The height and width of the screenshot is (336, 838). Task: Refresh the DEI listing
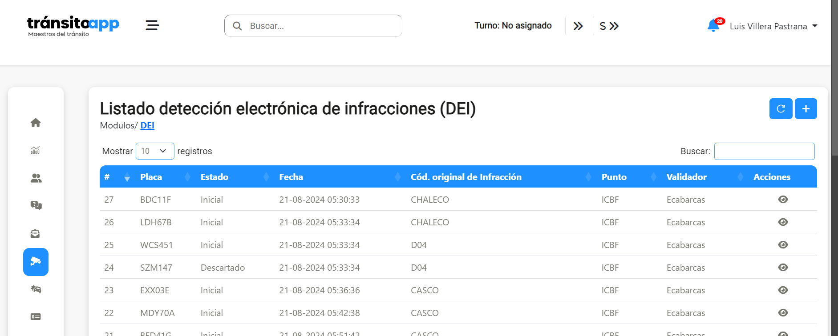click(x=781, y=108)
